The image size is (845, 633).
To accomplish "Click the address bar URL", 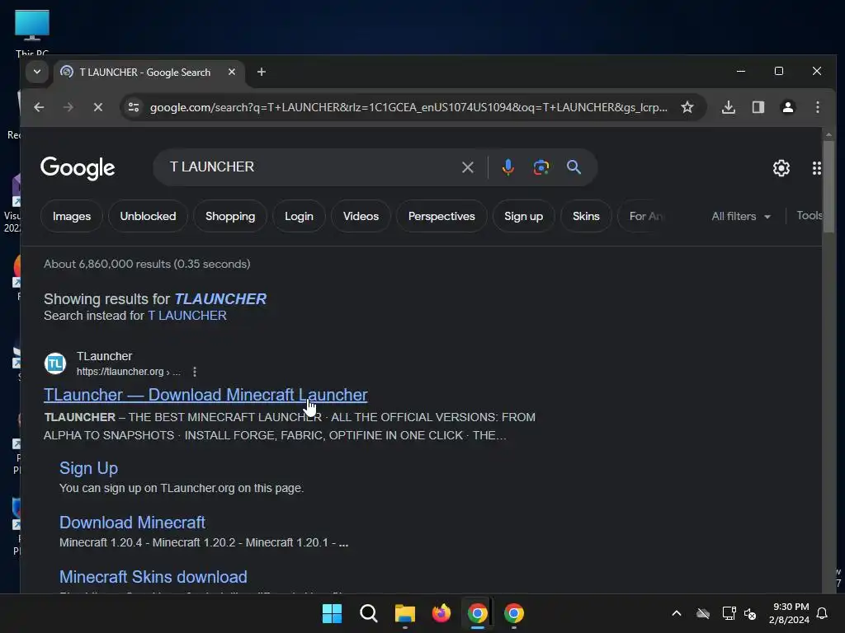I will coord(408,107).
